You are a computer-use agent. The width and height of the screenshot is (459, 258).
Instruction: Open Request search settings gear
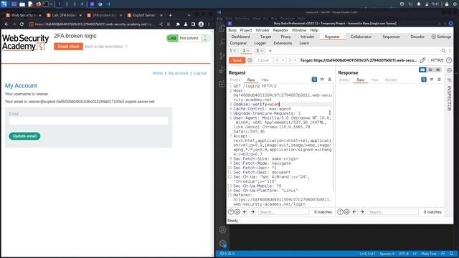[x=237, y=212]
